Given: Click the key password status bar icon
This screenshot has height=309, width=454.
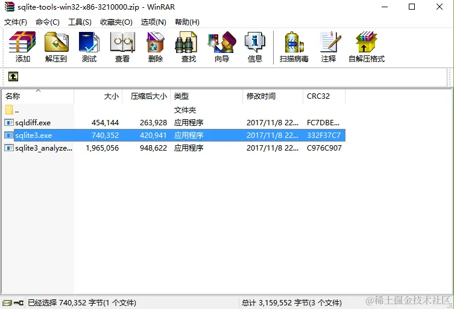Looking at the screenshot, I should tap(19, 303).
